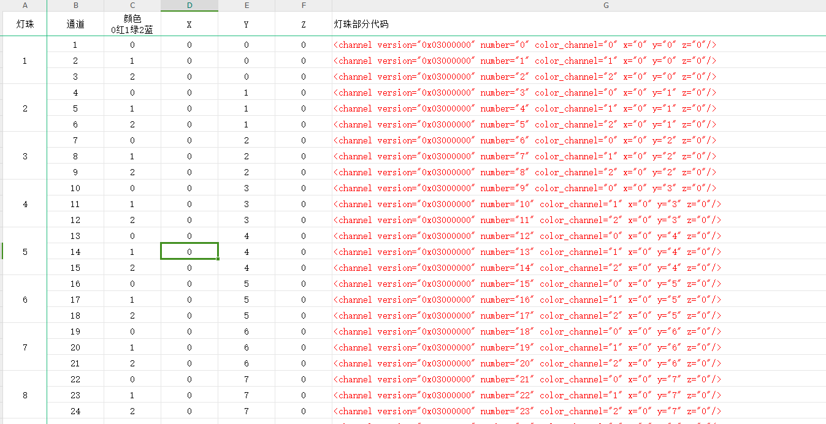The image size is (826, 424).
Task: Click the '颜色 0红1绿2蓝' header cell
Action: 132,24
